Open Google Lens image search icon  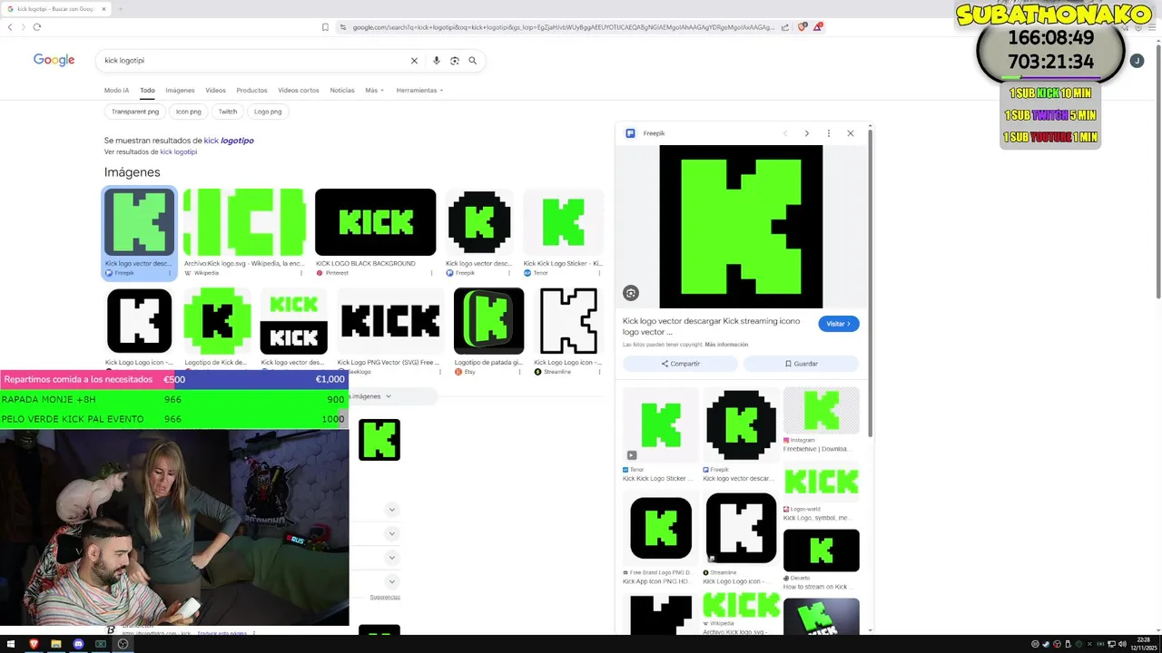click(x=455, y=61)
